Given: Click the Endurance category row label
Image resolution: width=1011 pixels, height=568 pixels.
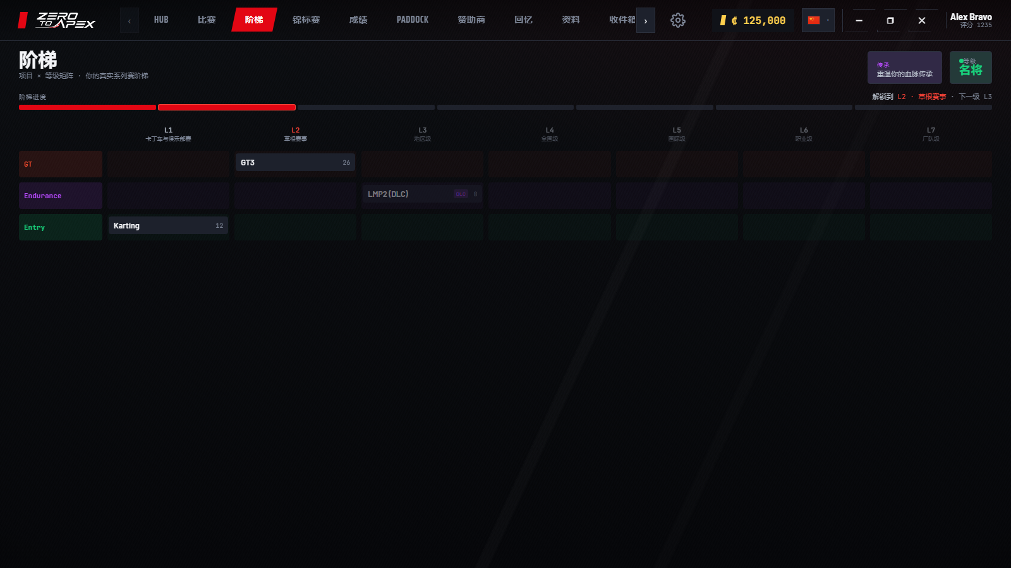Looking at the screenshot, I should [x=61, y=196].
